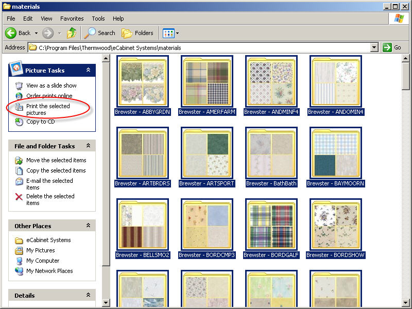Open the Forward button history dropdown
This screenshot has width=412, height=309.
tap(59, 33)
